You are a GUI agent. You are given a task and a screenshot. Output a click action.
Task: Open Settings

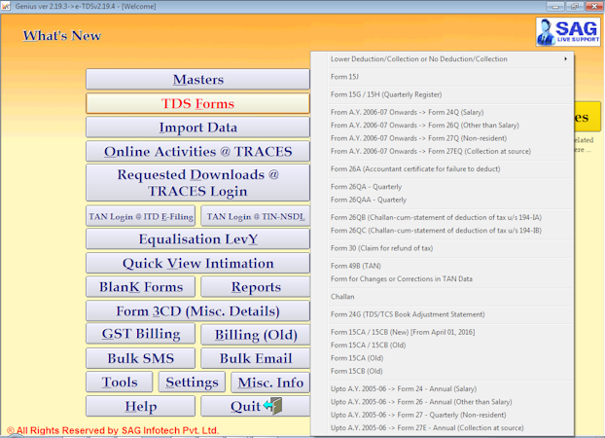coord(192,383)
